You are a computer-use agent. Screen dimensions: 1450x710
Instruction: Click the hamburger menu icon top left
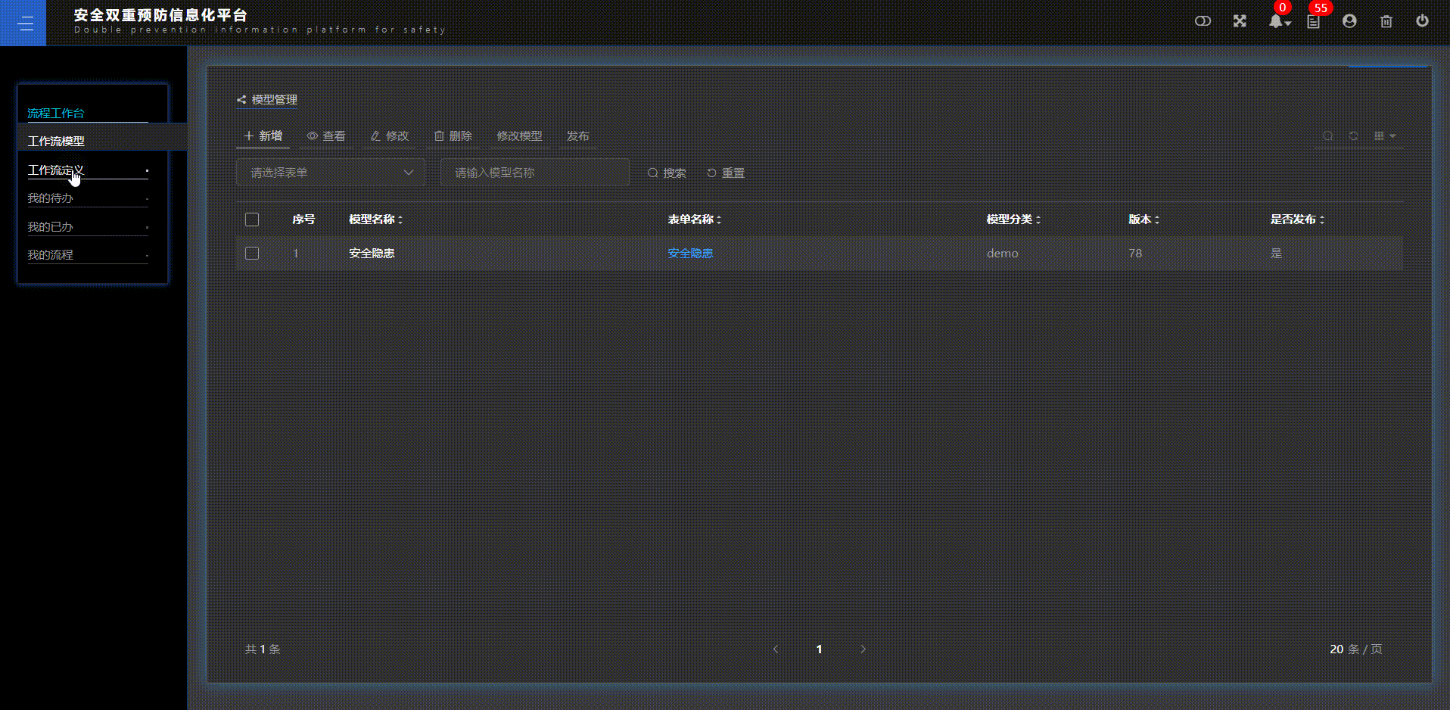(25, 23)
